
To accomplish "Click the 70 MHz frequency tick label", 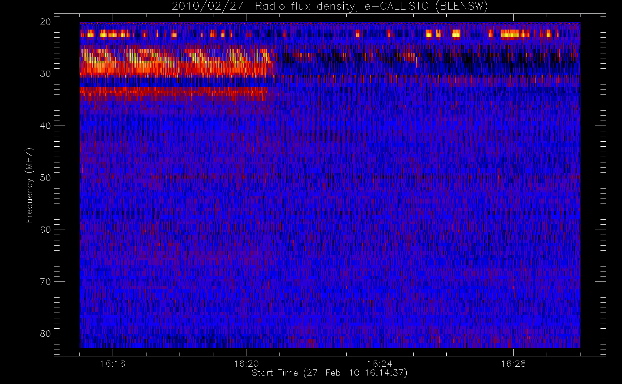I will [x=45, y=282].
